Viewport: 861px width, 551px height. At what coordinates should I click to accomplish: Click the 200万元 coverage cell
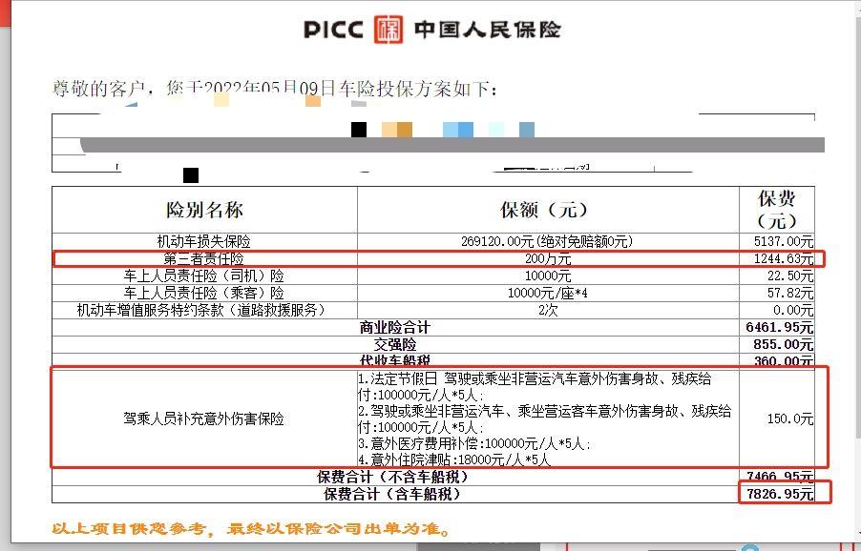(x=548, y=258)
